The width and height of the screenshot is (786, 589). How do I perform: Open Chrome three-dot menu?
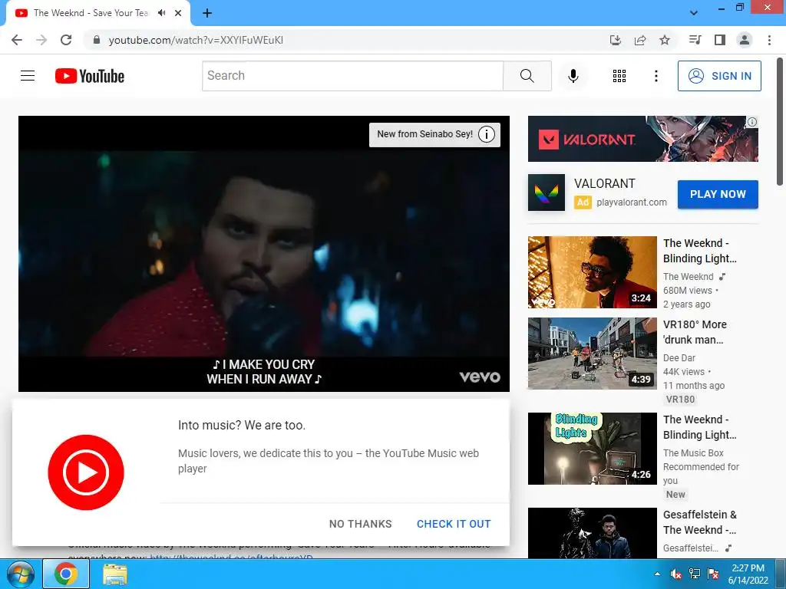click(x=769, y=40)
